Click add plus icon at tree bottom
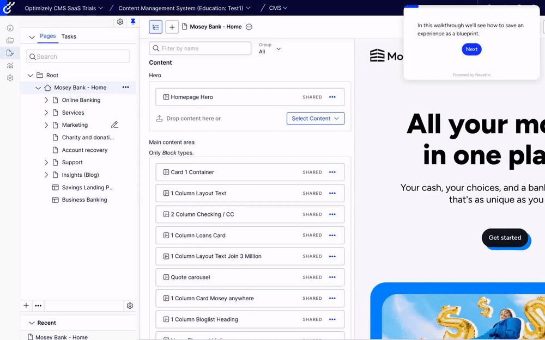The image size is (545, 340). (x=26, y=306)
